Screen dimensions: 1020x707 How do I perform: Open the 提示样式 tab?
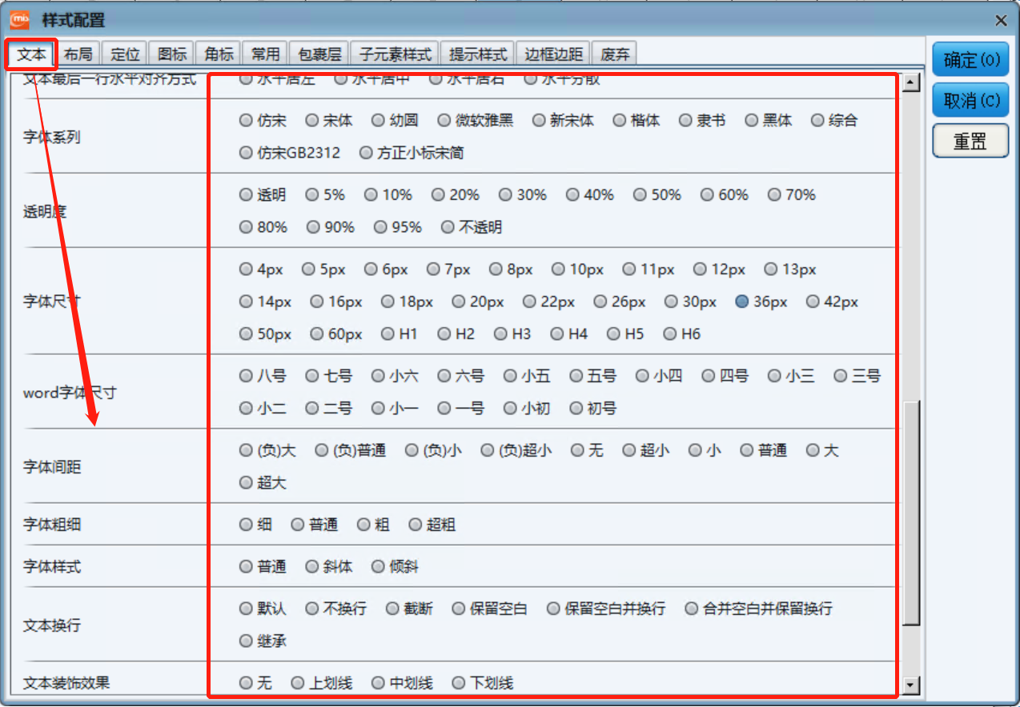pyautogui.click(x=478, y=54)
